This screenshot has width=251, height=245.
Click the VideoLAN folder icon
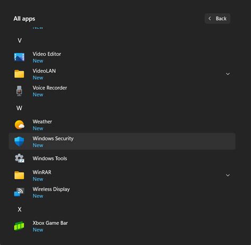(19, 74)
